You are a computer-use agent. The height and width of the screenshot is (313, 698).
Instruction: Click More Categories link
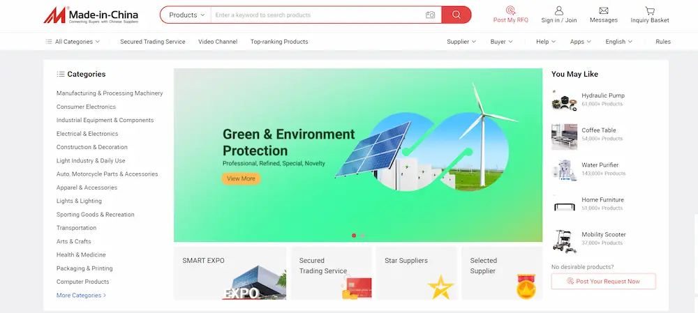coord(81,295)
